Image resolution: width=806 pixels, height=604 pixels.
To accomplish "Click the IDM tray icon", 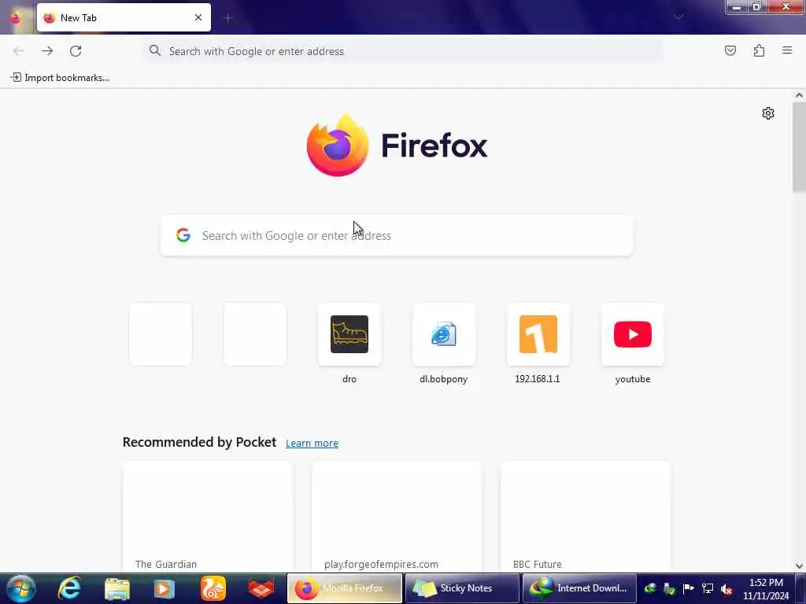I will point(650,588).
